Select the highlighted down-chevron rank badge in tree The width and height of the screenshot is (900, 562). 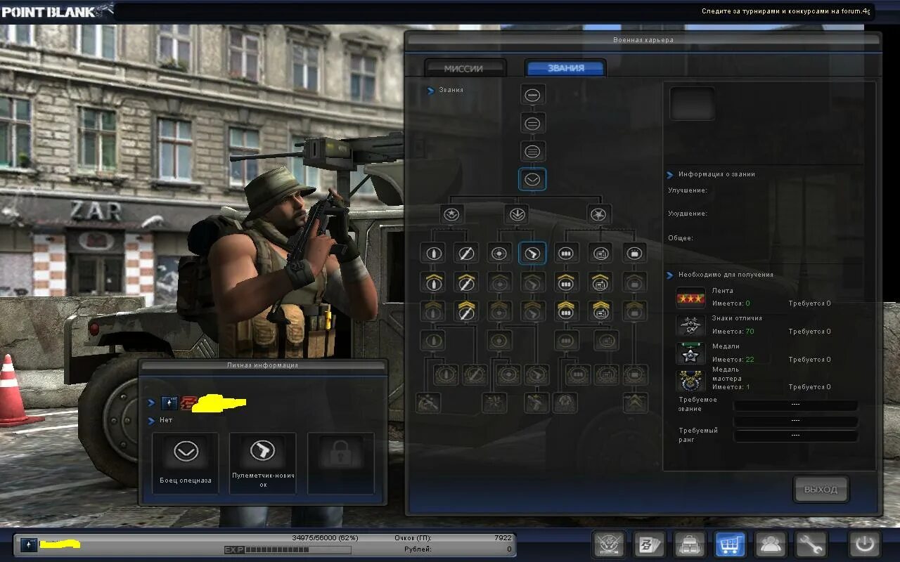(x=532, y=179)
